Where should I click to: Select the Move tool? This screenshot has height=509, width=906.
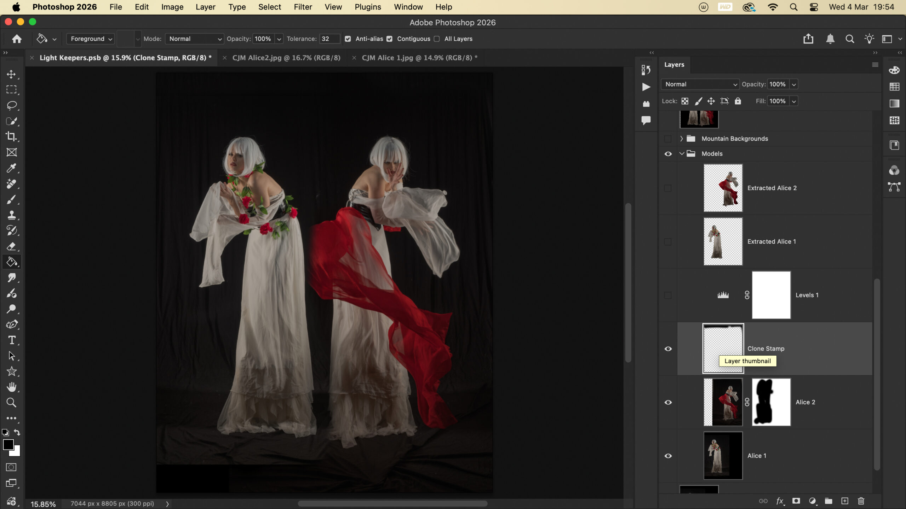(11, 74)
